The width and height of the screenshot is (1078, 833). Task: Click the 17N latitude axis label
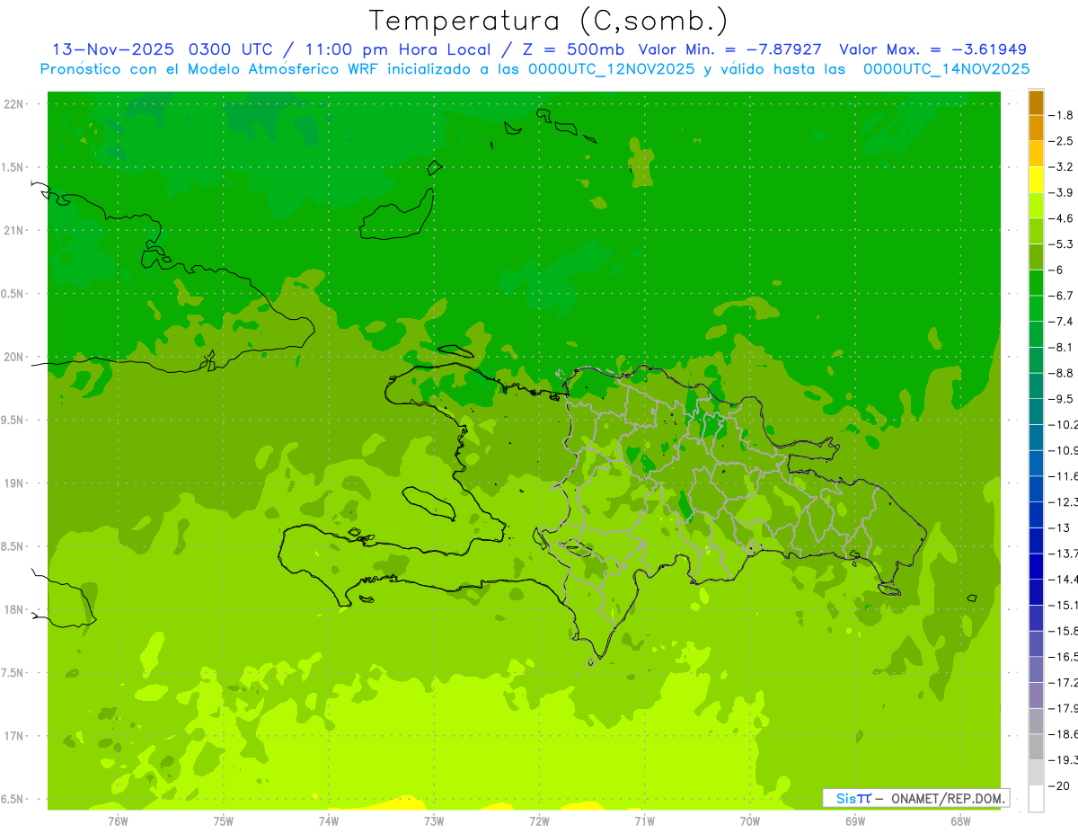click(14, 736)
